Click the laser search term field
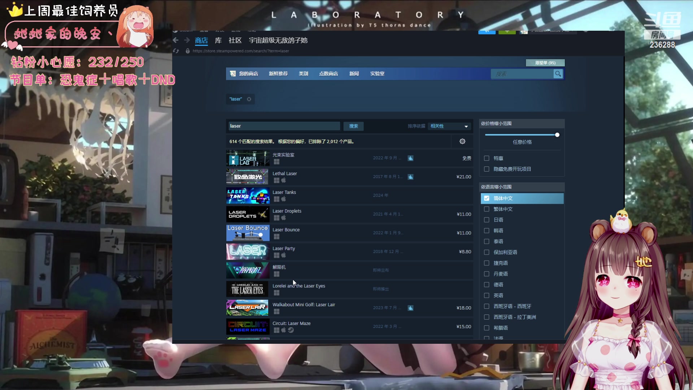Viewport: 693px width, 390px height. click(x=284, y=126)
